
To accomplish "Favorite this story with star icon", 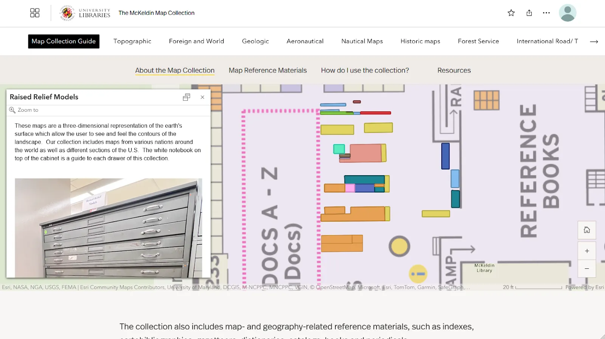I will 511,13.
